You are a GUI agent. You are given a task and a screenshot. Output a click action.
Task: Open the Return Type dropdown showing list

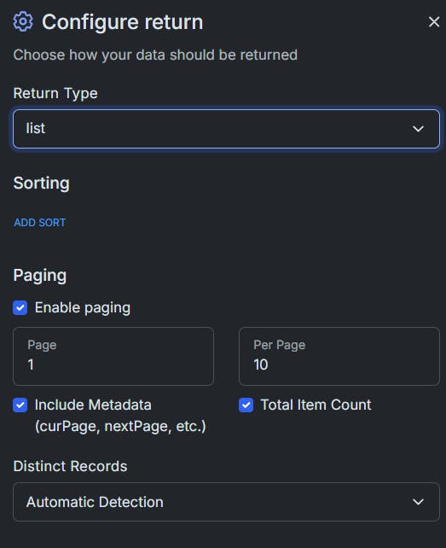coord(226,129)
